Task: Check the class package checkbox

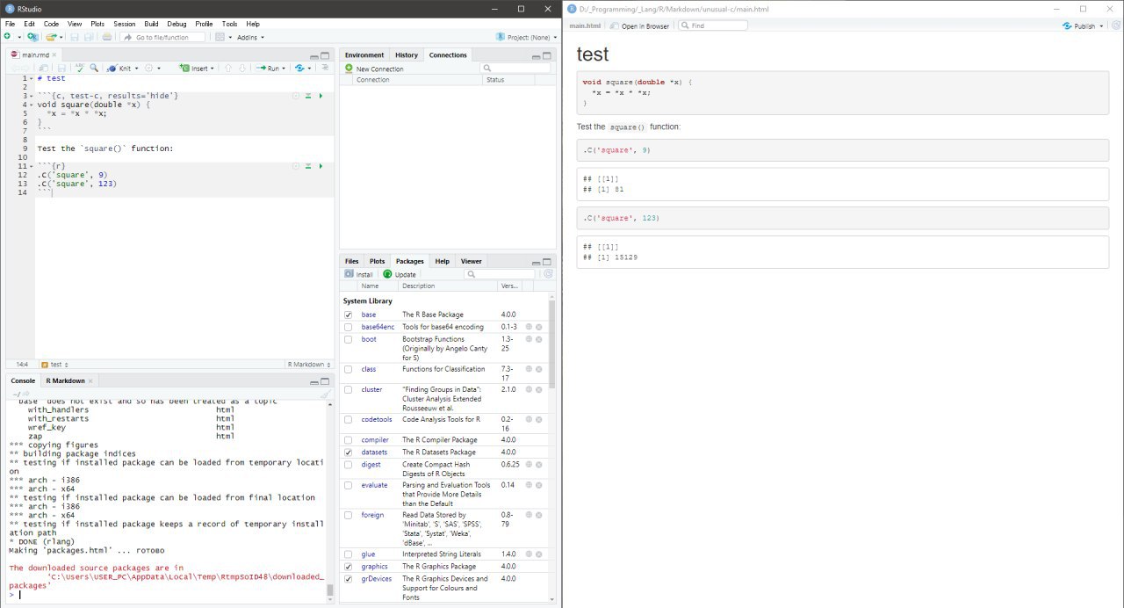Action: pyautogui.click(x=349, y=369)
